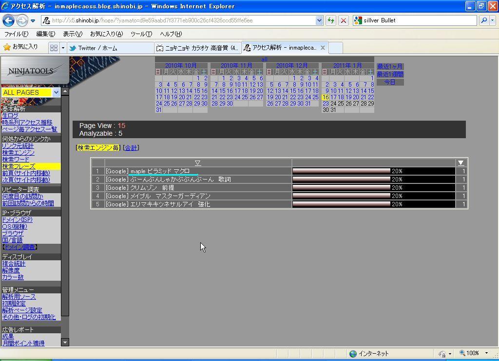The height and width of the screenshot is (361, 499).
Task: Open 検索ワード sidebar link
Action: 16,159
